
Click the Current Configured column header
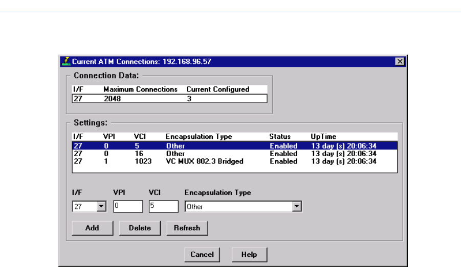[x=217, y=89]
